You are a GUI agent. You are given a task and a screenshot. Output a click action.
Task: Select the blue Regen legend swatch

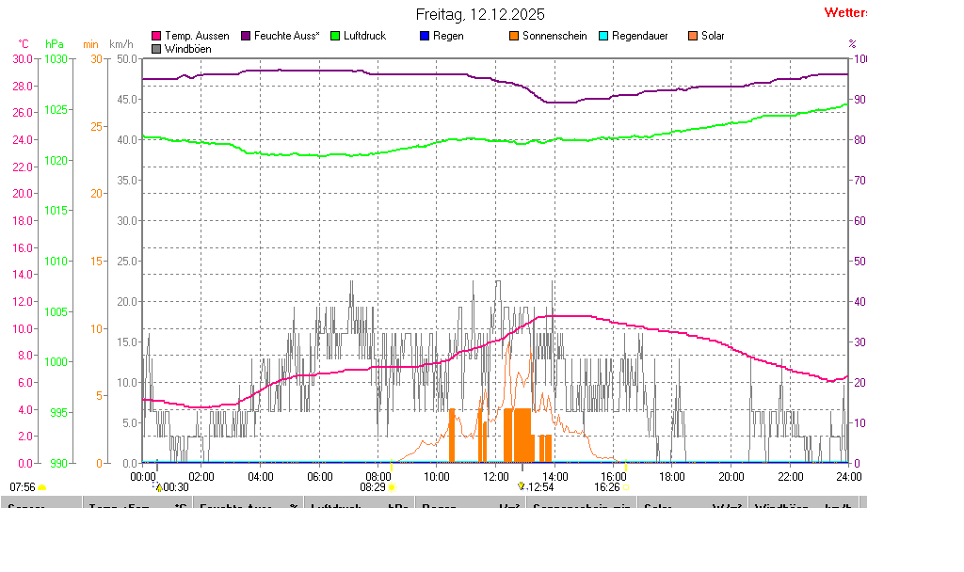[425, 36]
